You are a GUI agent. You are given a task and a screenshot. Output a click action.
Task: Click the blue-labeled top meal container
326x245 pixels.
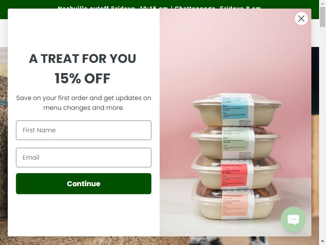[237, 110]
